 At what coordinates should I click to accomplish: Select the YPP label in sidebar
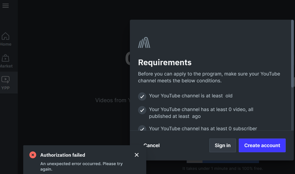pos(6,88)
